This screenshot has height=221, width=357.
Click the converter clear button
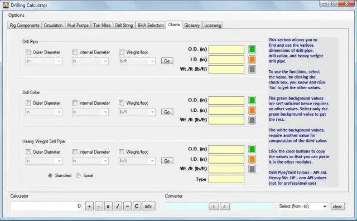(x=337, y=207)
